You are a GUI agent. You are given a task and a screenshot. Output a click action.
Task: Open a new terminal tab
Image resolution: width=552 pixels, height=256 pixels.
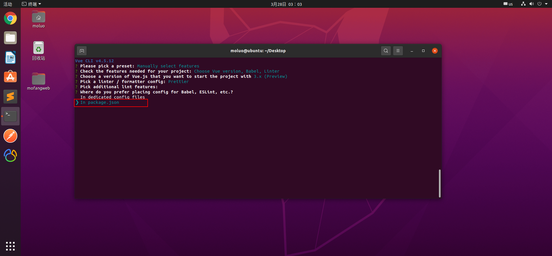(x=82, y=51)
